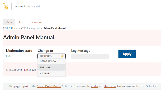This screenshot has height=95, width=161.
Task: Click Admin Panel Manual breadcrumb text
Action: tap(55, 28)
